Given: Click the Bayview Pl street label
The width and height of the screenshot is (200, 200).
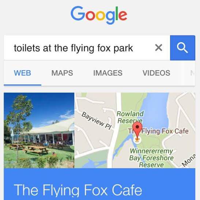Looking at the screenshot, I should tap(97, 121).
